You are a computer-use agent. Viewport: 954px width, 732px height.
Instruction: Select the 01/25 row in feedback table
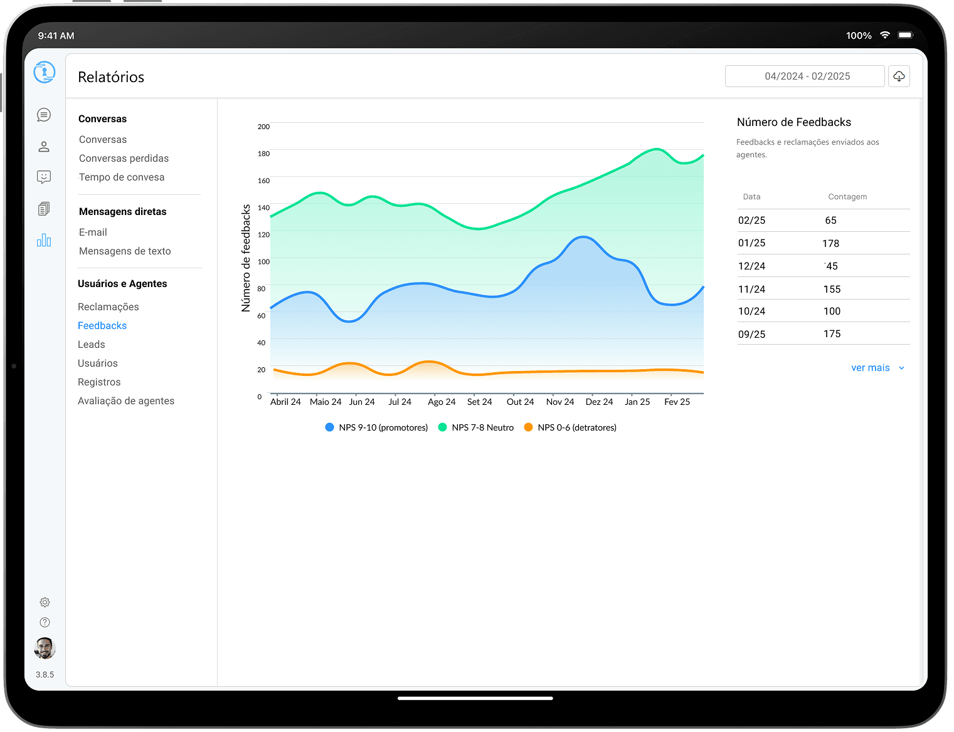(x=823, y=243)
